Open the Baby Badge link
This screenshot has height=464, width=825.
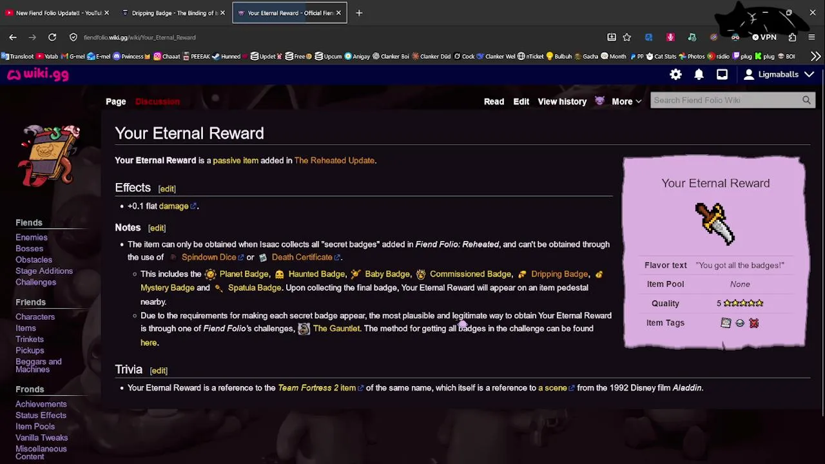click(x=387, y=275)
